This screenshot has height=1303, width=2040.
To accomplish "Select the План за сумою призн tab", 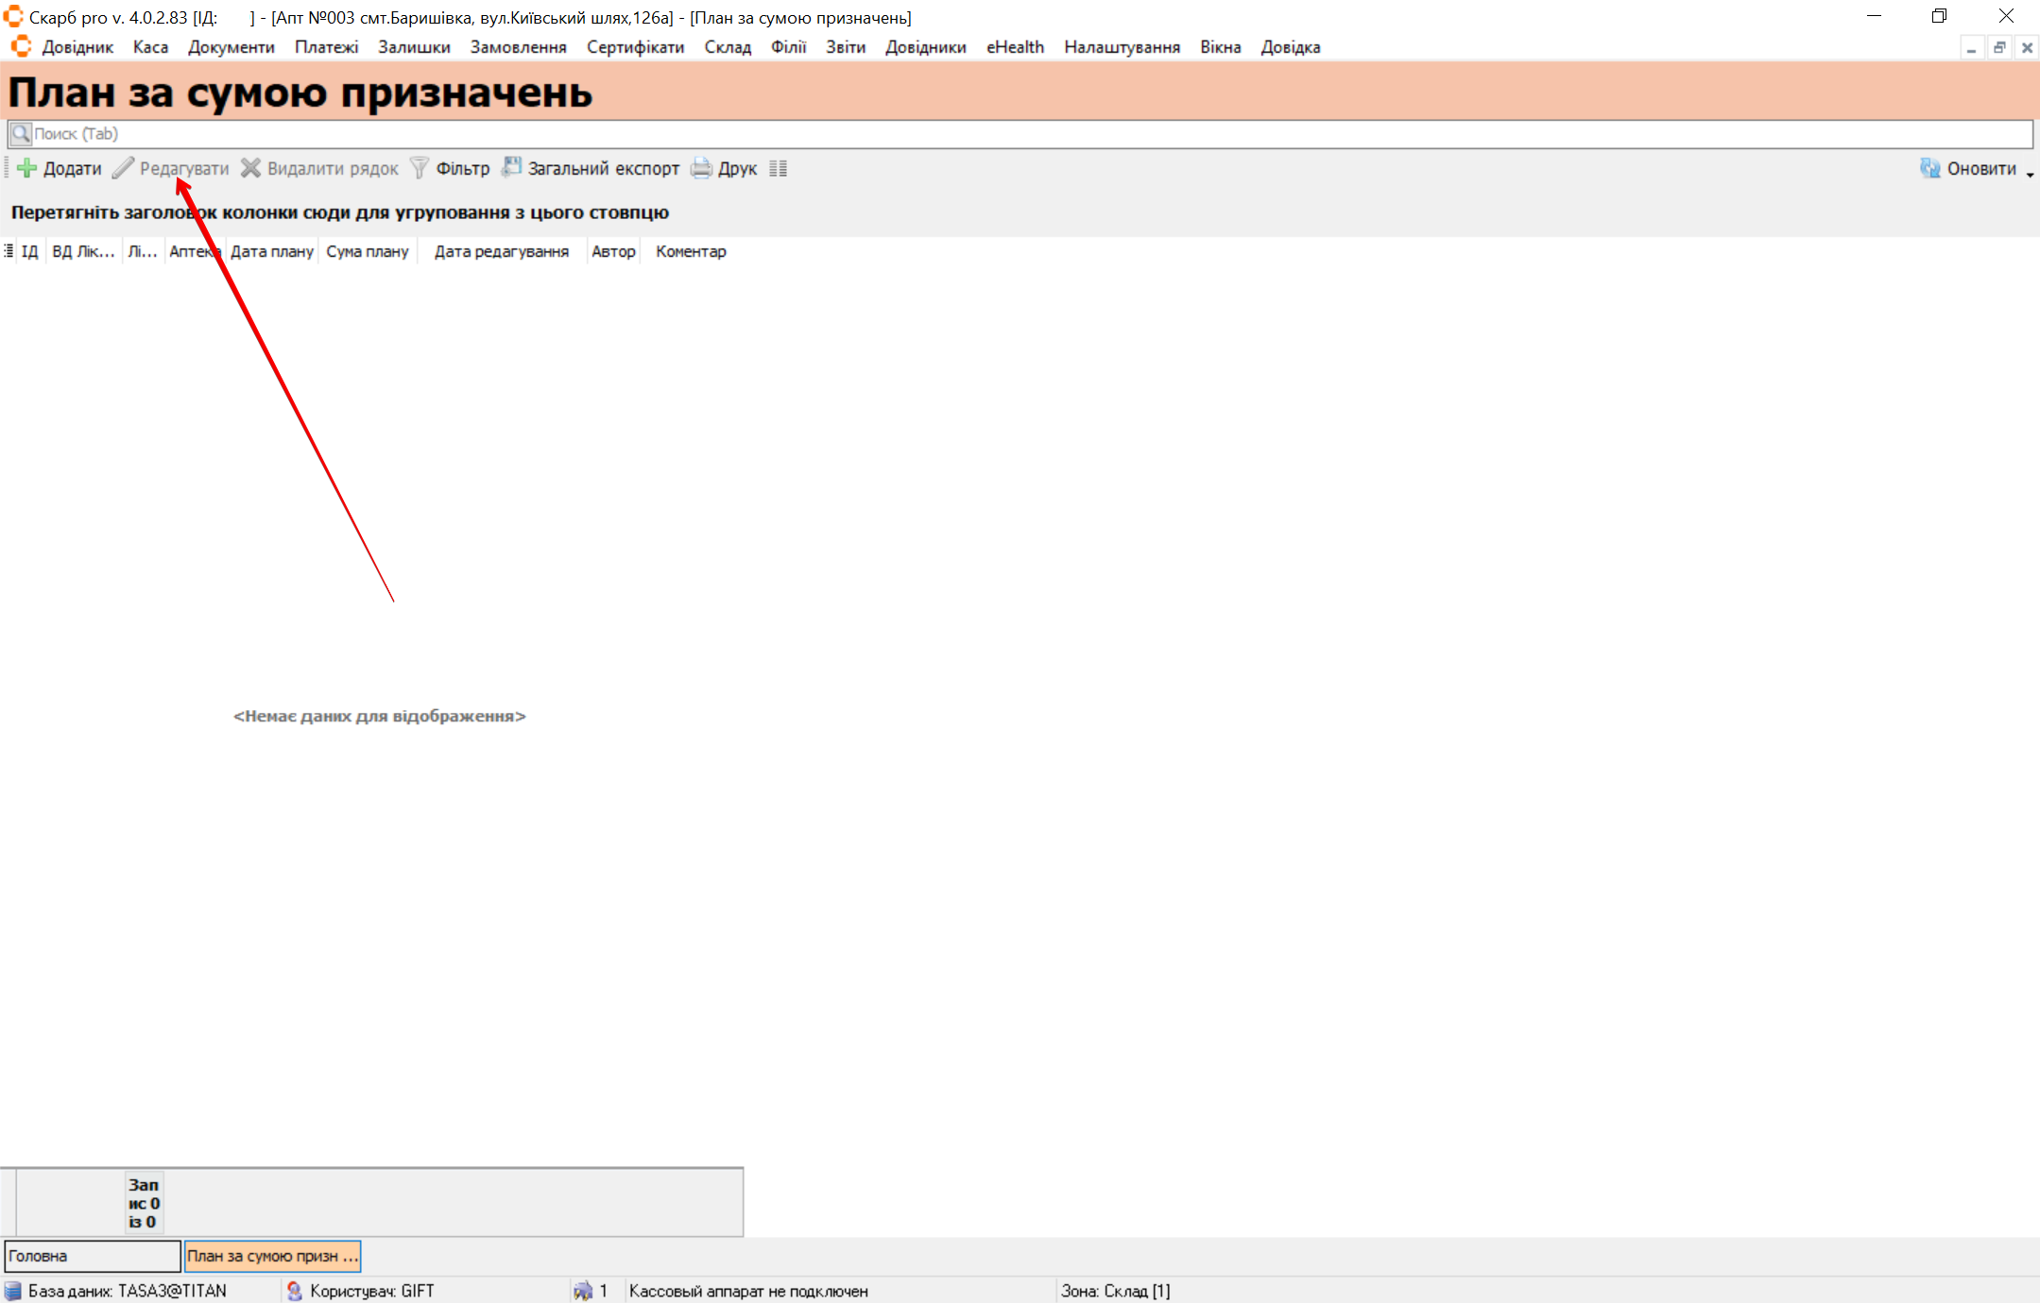I will (272, 1256).
